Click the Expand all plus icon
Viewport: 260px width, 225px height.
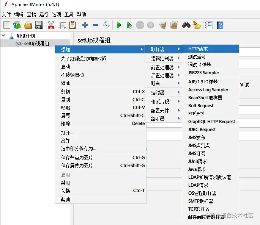point(85,25)
